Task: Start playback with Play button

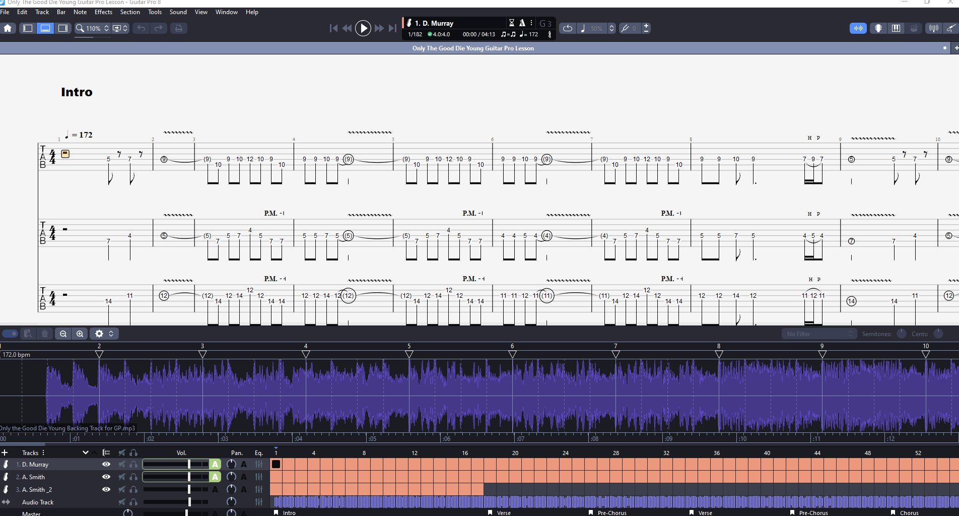Action: click(363, 28)
